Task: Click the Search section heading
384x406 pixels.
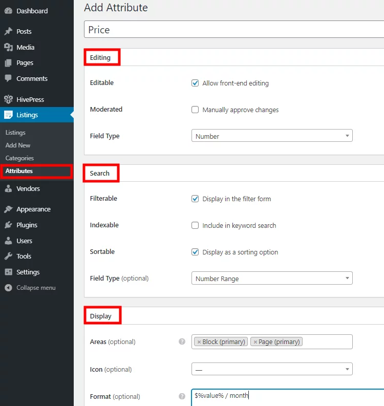Action: point(99,173)
